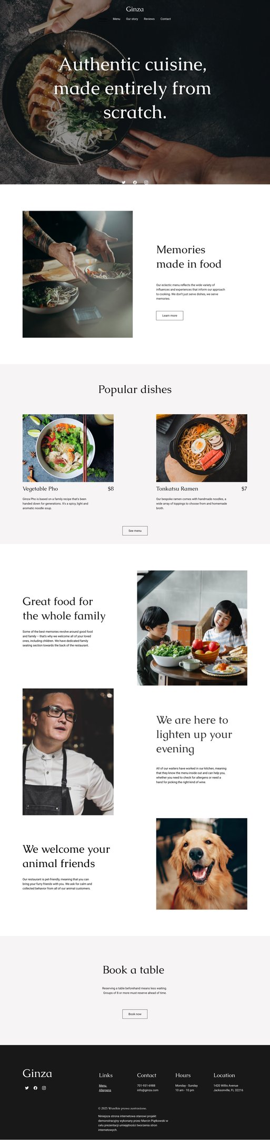Click the Ginza logo in the header
270x1140 pixels.
tap(135, 9)
